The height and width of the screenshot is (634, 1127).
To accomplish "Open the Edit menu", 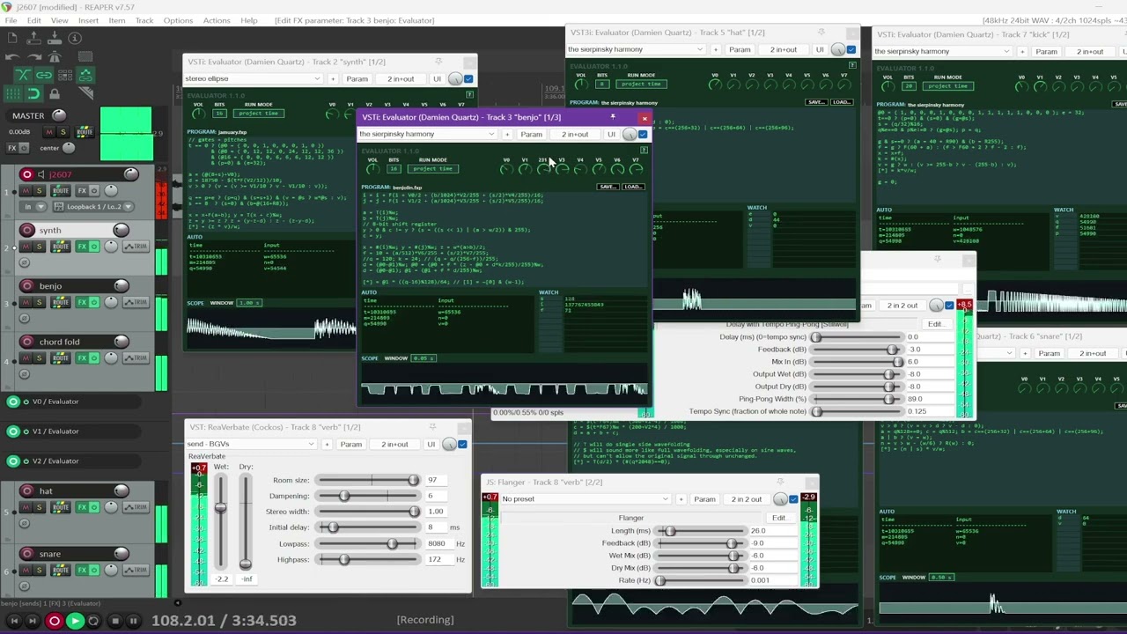I will 33,20.
